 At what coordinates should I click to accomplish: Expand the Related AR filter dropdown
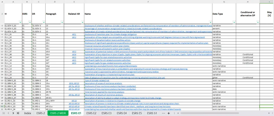point(82,22)
